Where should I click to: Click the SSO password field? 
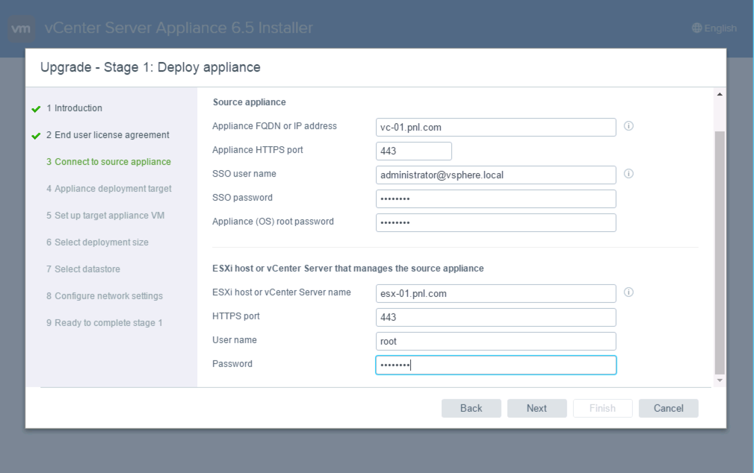coord(495,198)
